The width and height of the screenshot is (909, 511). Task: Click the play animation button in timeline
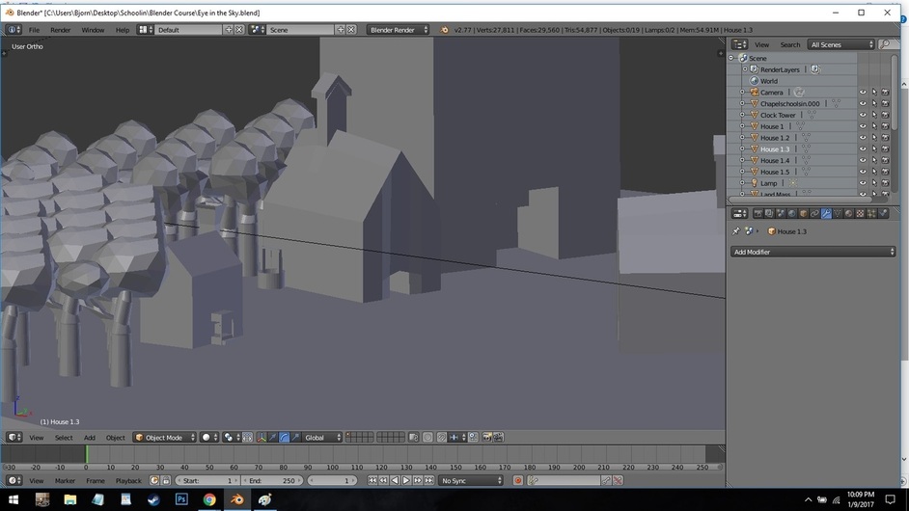tap(406, 481)
